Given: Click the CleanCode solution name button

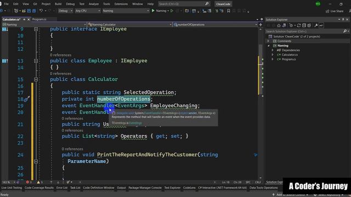Looking at the screenshot, I should (223, 4).
